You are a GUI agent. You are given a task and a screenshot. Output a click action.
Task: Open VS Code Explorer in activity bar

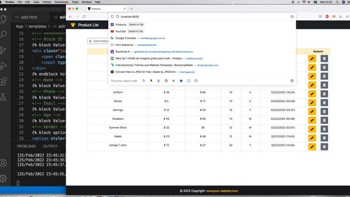click(3, 19)
